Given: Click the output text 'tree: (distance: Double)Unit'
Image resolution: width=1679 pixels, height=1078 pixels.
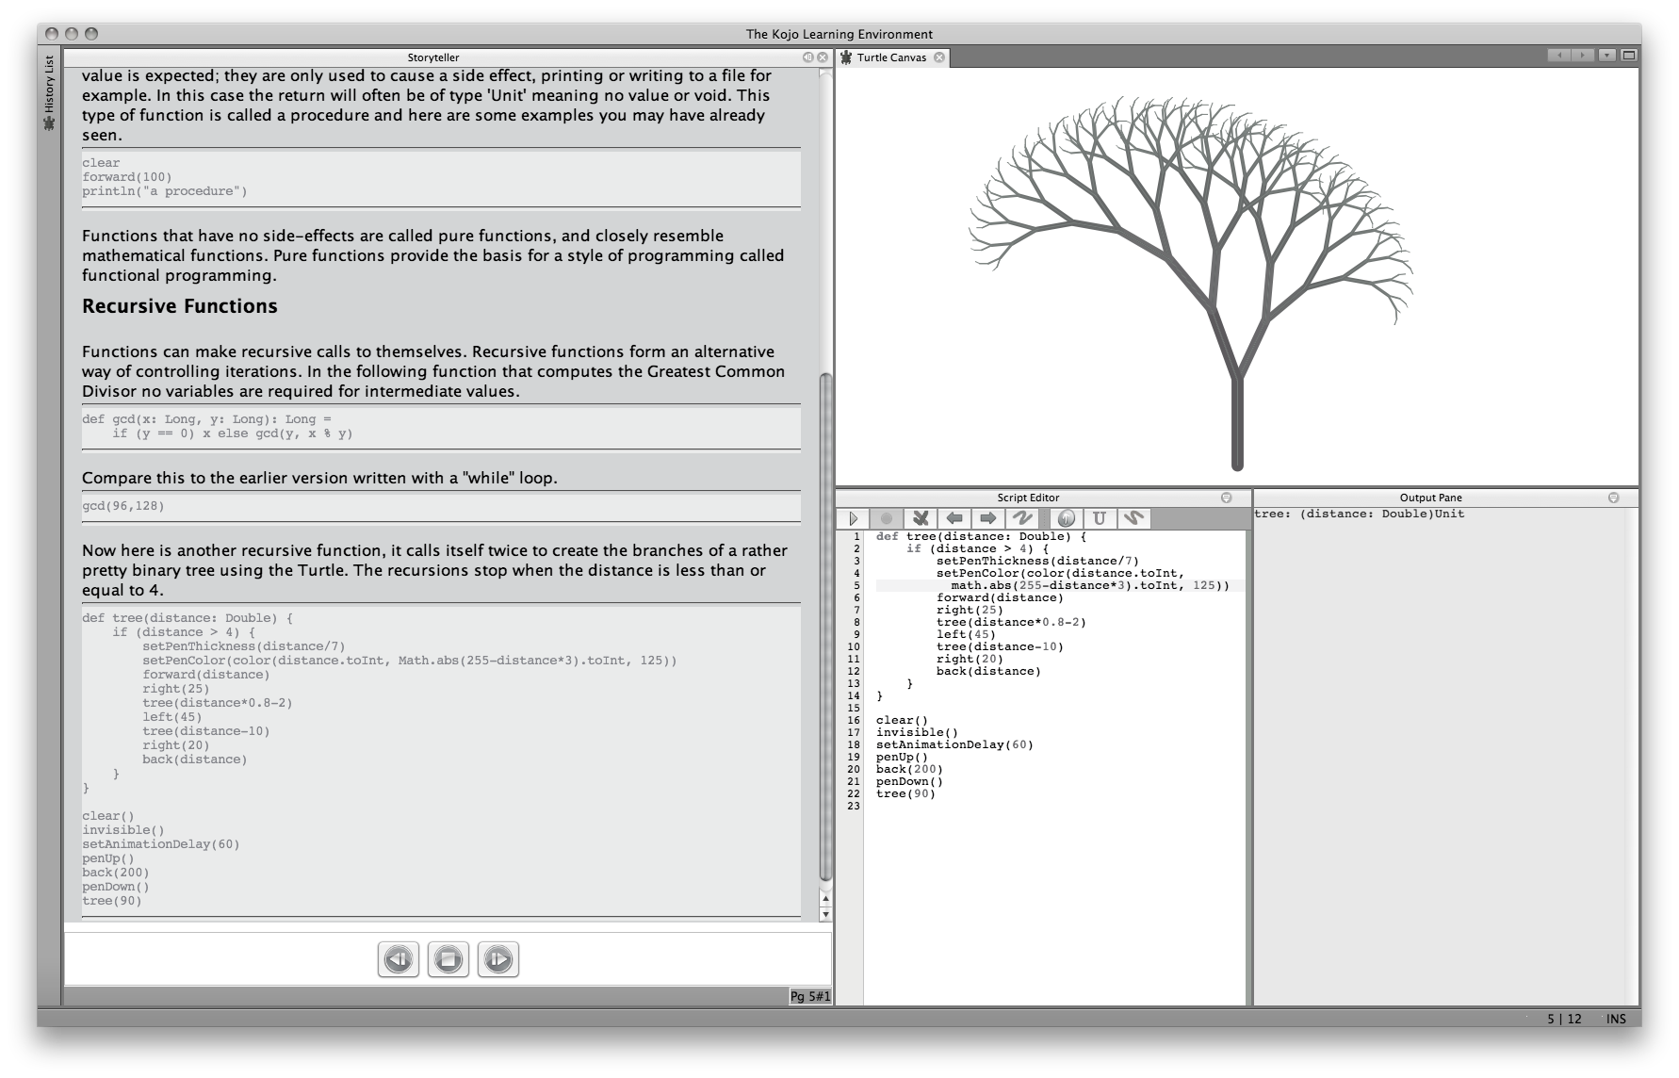Looking at the screenshot, I should point(1360,514).
